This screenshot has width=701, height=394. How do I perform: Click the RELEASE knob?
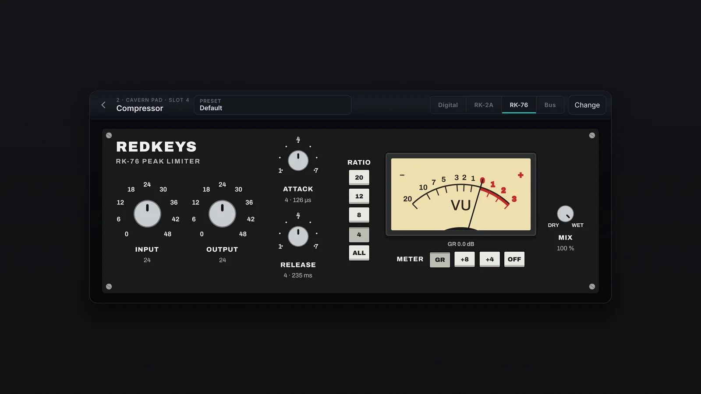(x=298, y=236)
